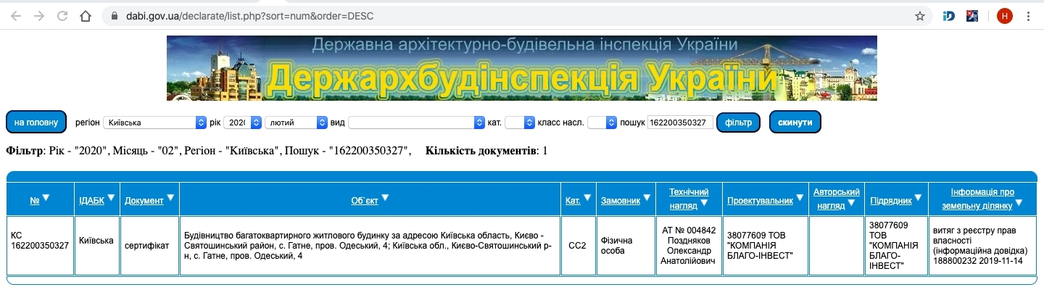Open the рік dropdown showing 2020
1044x295 pixels.
(242, 122)
